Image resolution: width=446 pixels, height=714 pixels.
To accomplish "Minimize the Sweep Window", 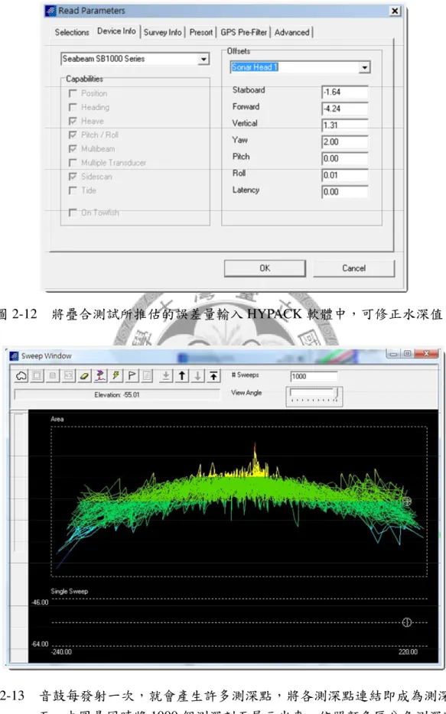I will tap(393, 353).
